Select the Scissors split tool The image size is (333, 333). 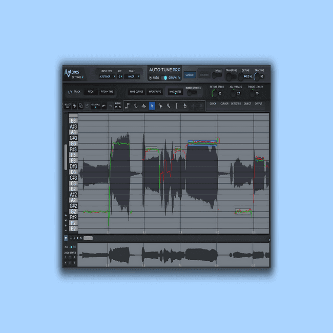click(x=160, y=106)
